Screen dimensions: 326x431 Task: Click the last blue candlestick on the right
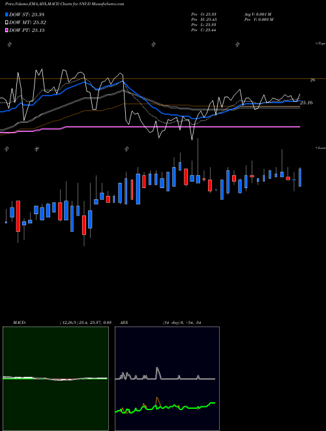pos(300,178)
